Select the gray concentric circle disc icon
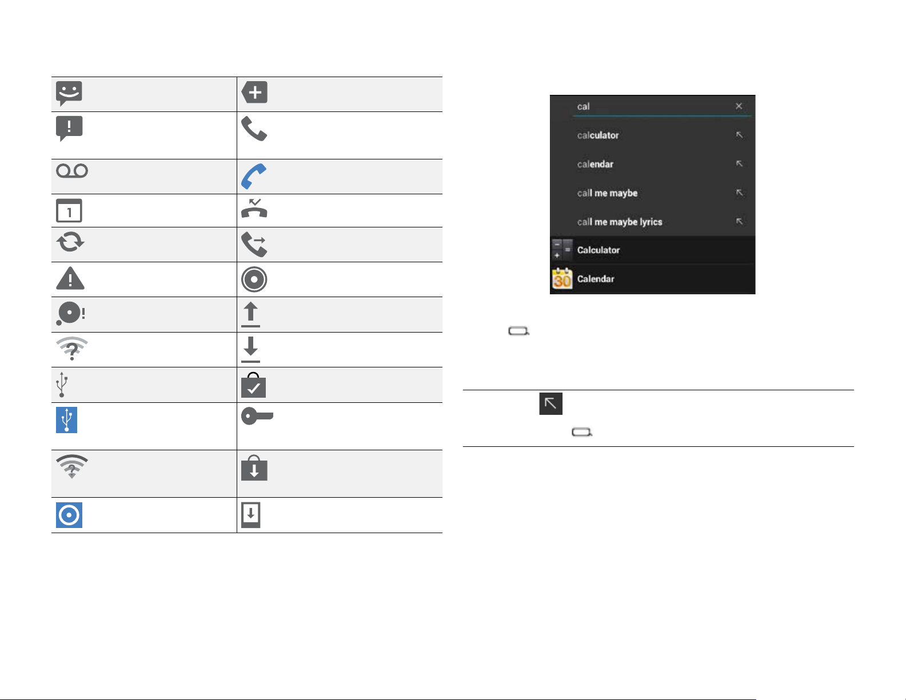The image size is (906, 700). [x=254, y=279]
